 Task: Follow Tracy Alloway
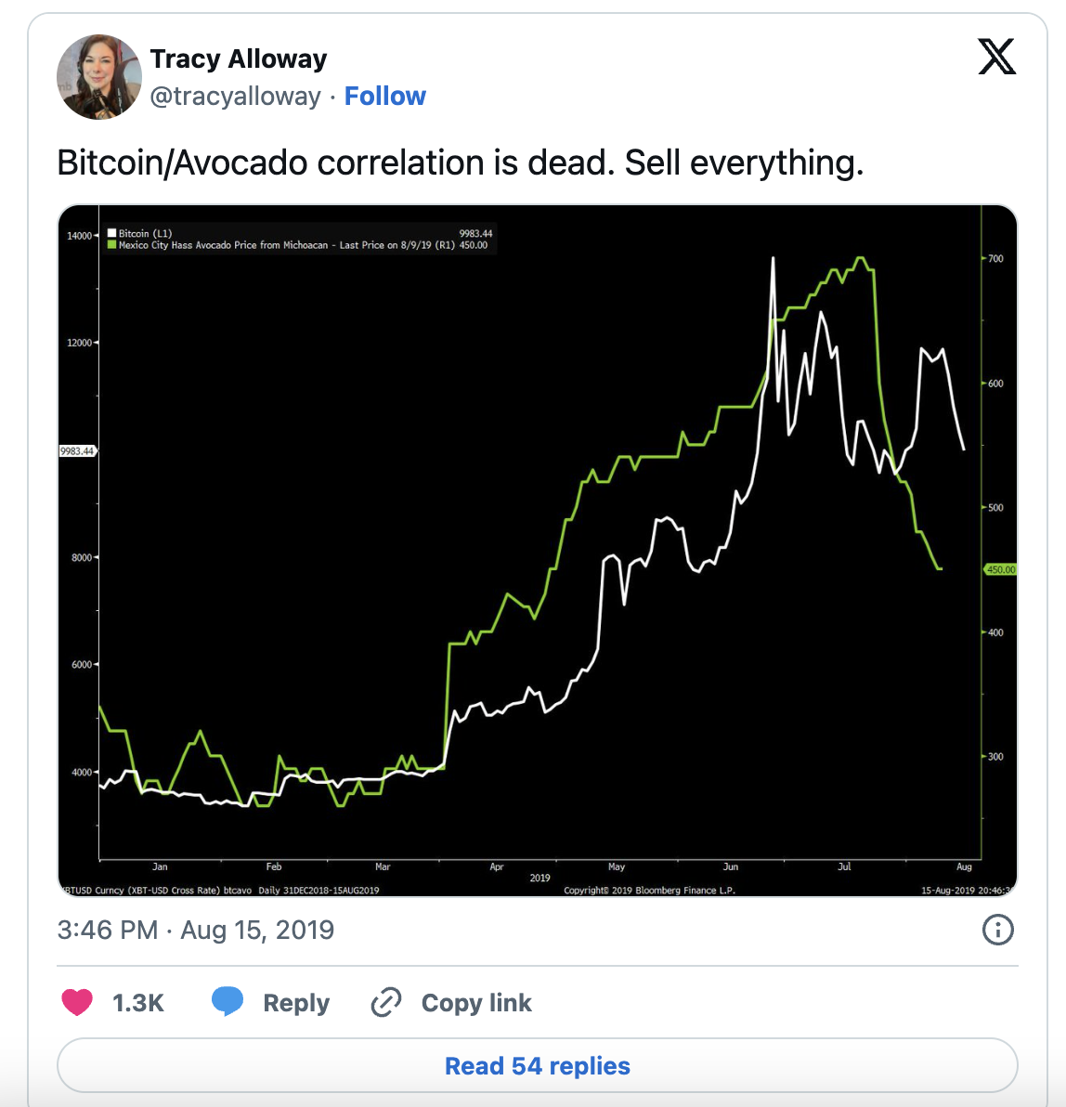384,96
